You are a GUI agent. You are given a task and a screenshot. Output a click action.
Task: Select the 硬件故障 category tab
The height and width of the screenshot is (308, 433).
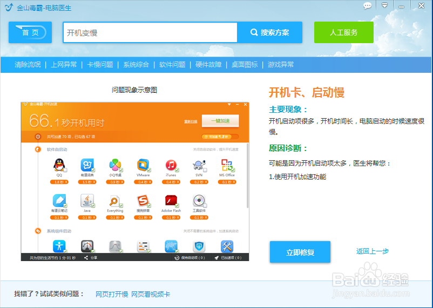tap(208, 65)
